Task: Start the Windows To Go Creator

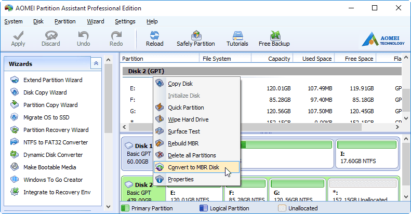Action: [x=53, y=180]
